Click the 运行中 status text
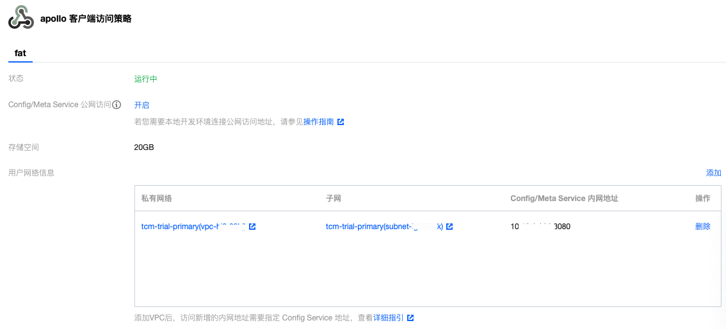The image size is (726, 330). [x=146, y=79]
